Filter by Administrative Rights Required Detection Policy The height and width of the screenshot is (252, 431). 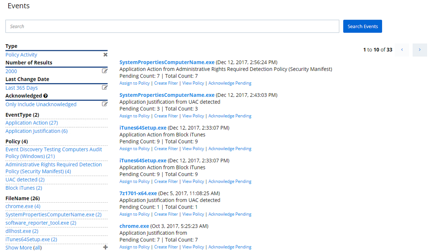[54, 168]
